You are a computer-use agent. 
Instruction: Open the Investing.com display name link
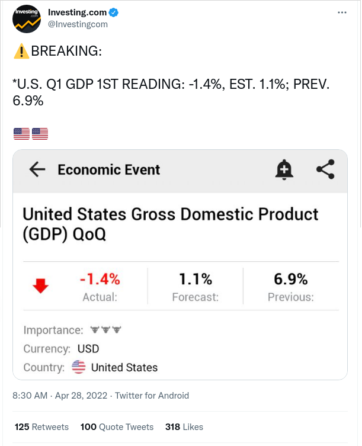pos(77,12)
